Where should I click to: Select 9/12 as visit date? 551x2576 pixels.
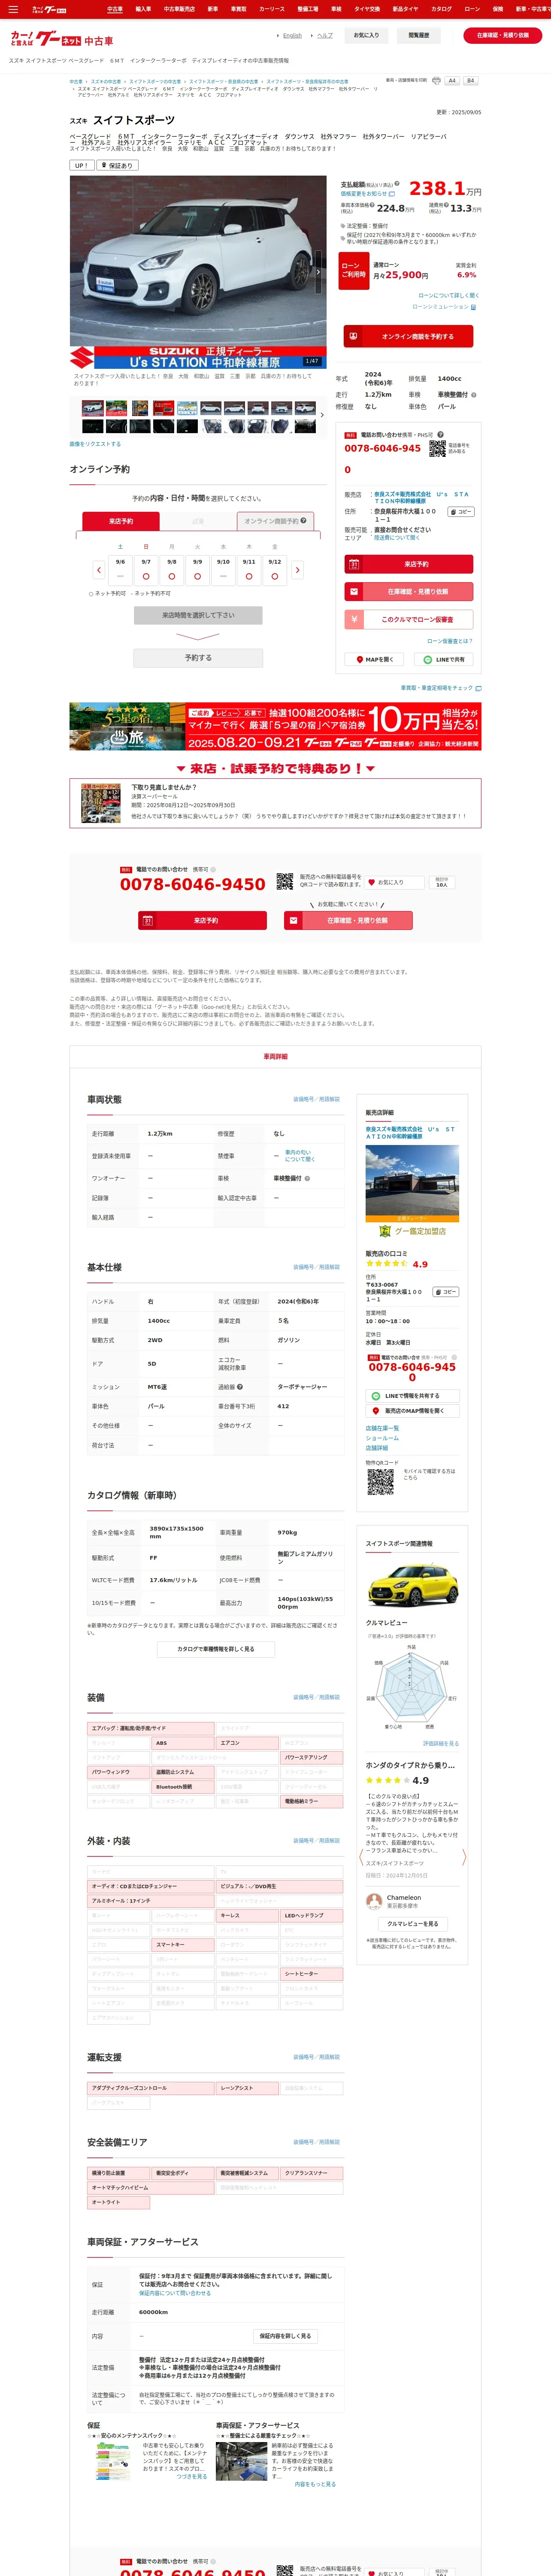coord(275,570)
